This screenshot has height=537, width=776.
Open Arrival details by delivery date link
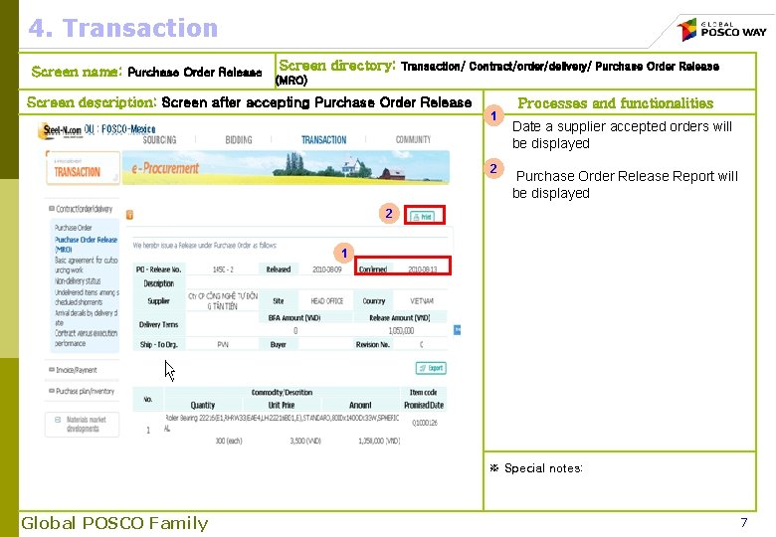(x=87, y=317)
